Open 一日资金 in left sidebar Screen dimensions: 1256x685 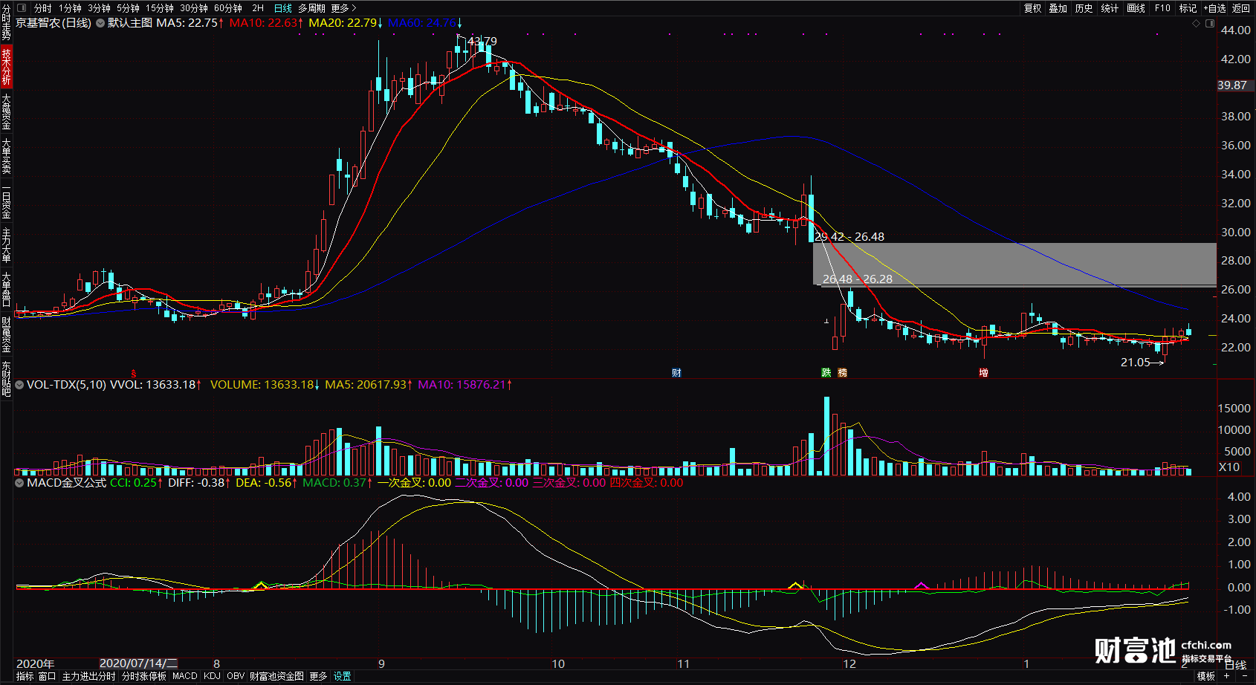point(6,201)
